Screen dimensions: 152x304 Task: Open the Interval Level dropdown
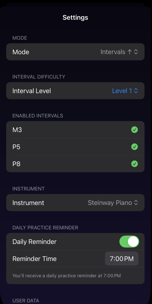coord(75,91)
